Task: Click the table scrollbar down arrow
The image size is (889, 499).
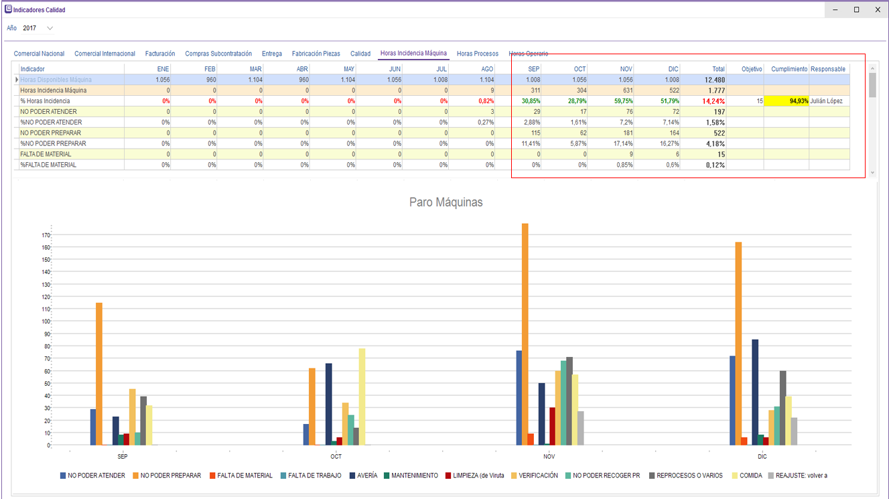Action: click(x=872, y=173)
